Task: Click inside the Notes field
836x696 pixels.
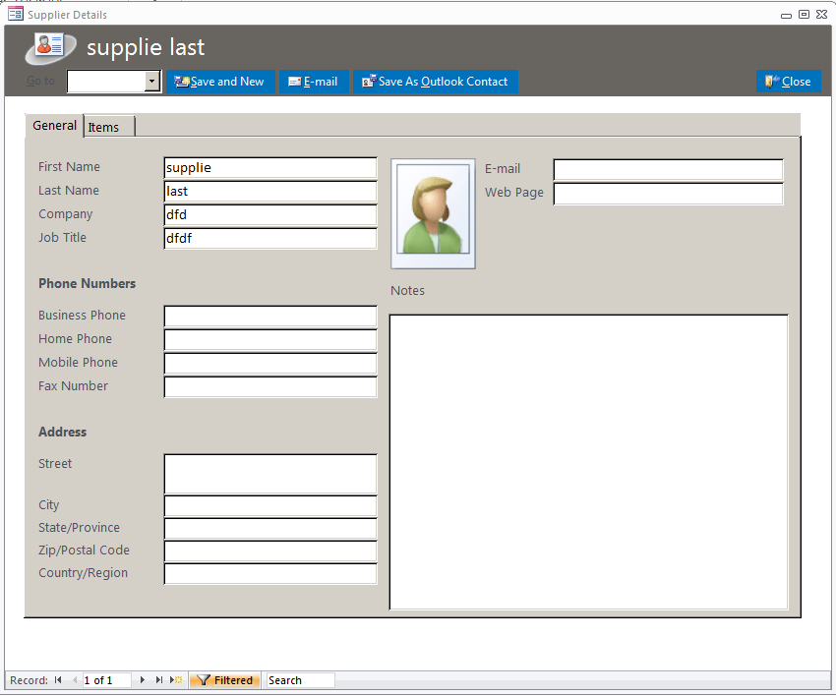Action: pos(587,462)
